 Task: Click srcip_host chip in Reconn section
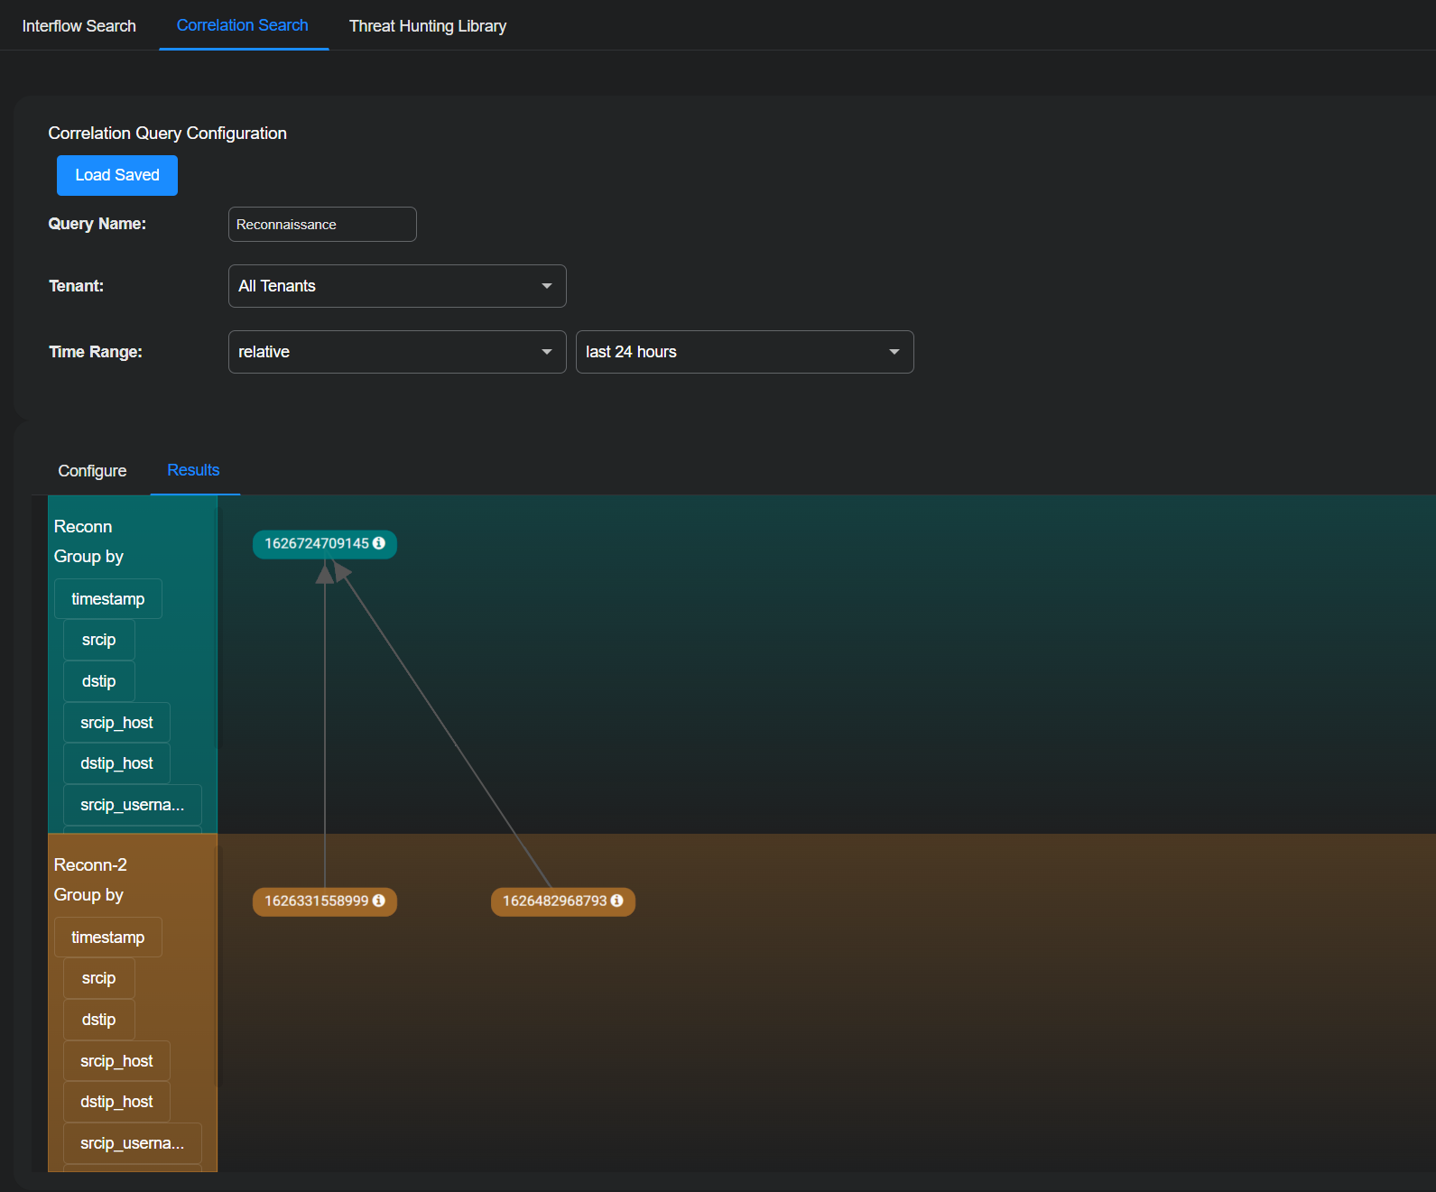tap(116, 723)
